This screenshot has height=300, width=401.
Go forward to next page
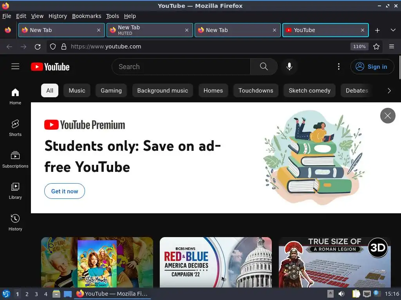(x=23, y=47)
